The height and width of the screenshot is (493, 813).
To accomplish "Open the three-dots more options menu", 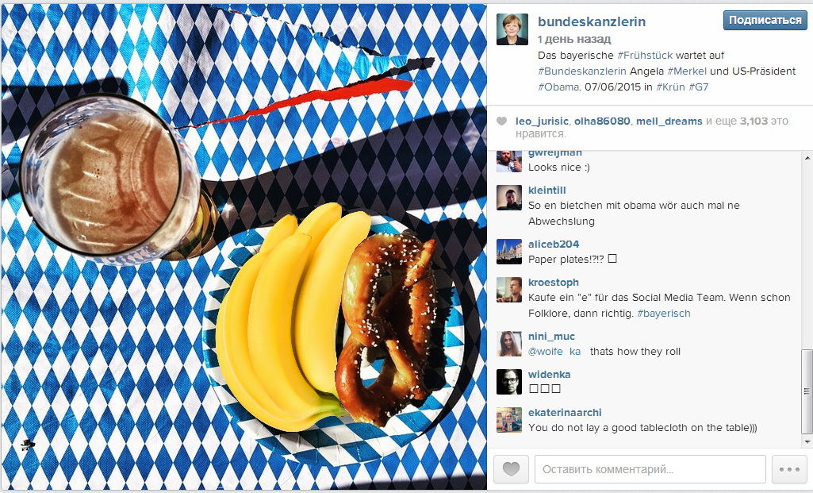I will [x=789, y=469].
